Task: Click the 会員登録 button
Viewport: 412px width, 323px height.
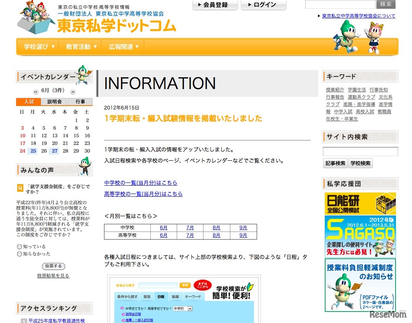Action: (x=215, y=5)
